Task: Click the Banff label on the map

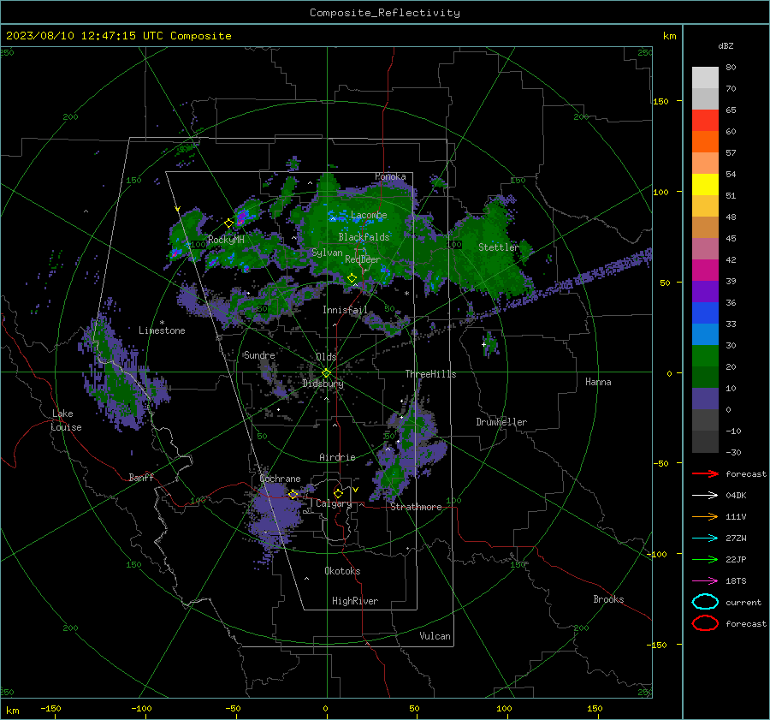Action: [141, 477]
